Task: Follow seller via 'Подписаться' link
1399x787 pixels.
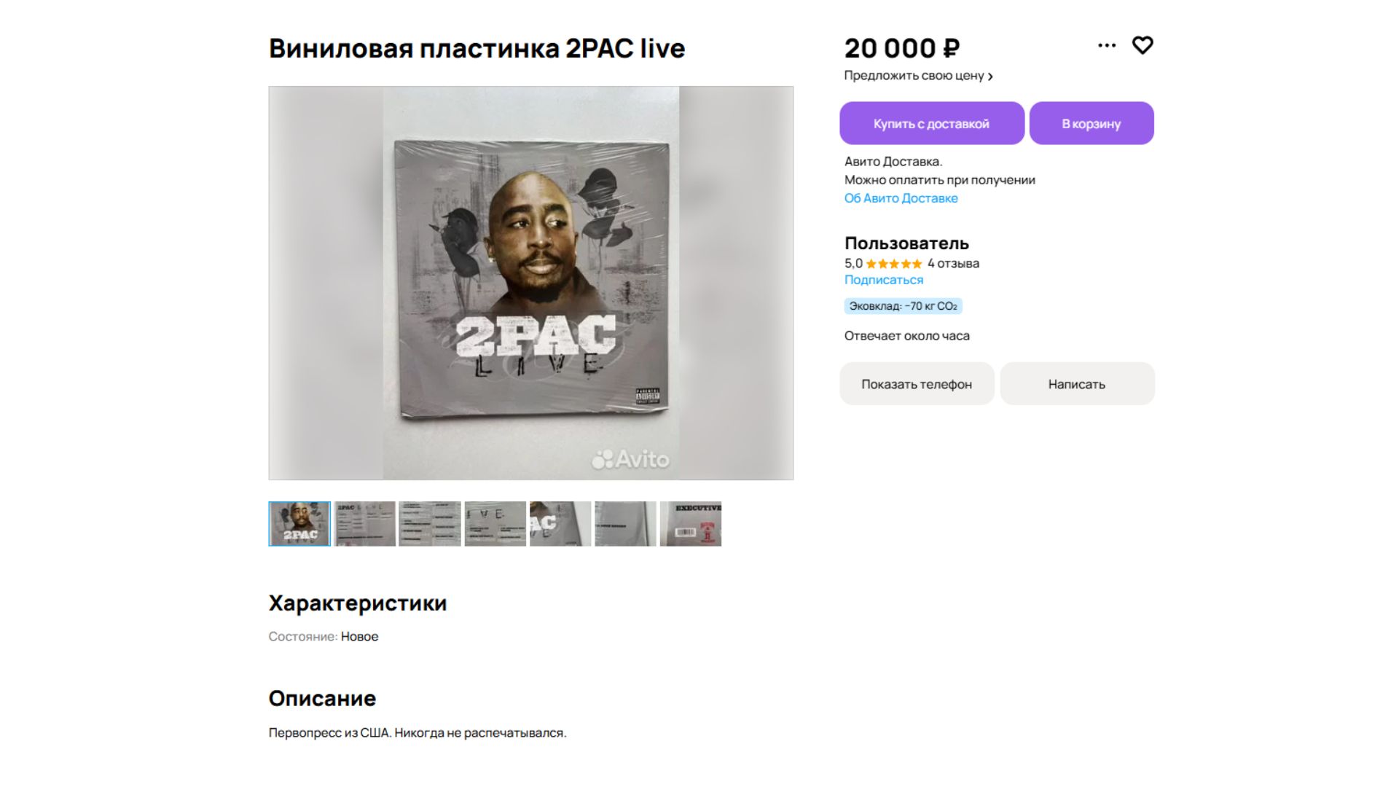Action: (884, 280)
